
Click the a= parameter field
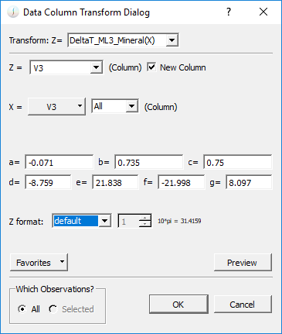[x=59, y=162]
